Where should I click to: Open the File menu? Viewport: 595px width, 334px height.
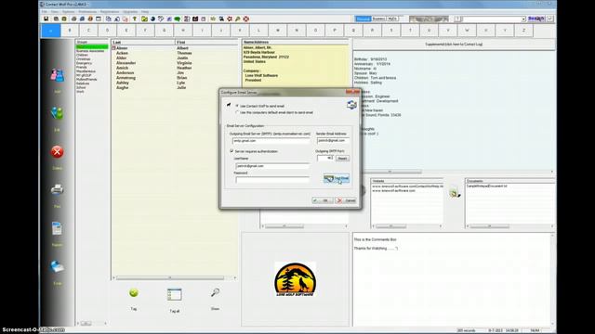click(45, 12)
